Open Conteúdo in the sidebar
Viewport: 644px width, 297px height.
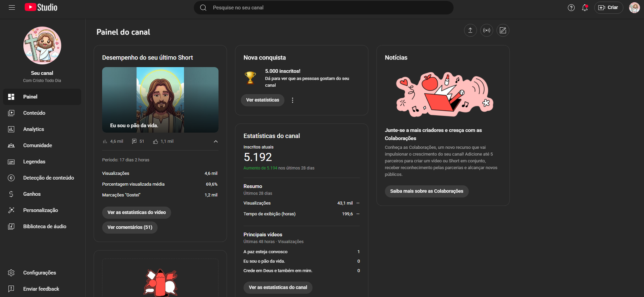[x=34, y=113]
